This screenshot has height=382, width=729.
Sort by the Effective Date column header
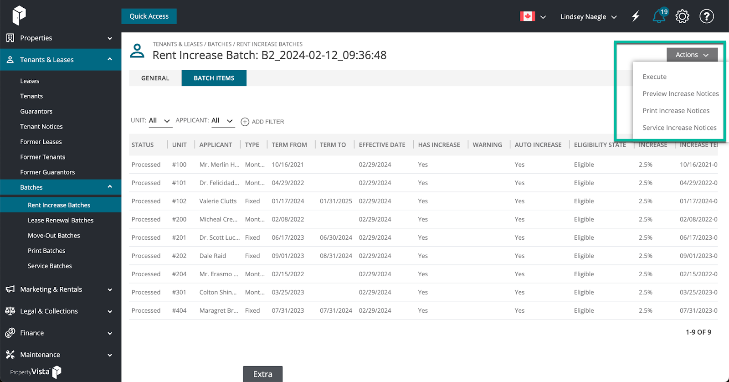tap(382, 145)
